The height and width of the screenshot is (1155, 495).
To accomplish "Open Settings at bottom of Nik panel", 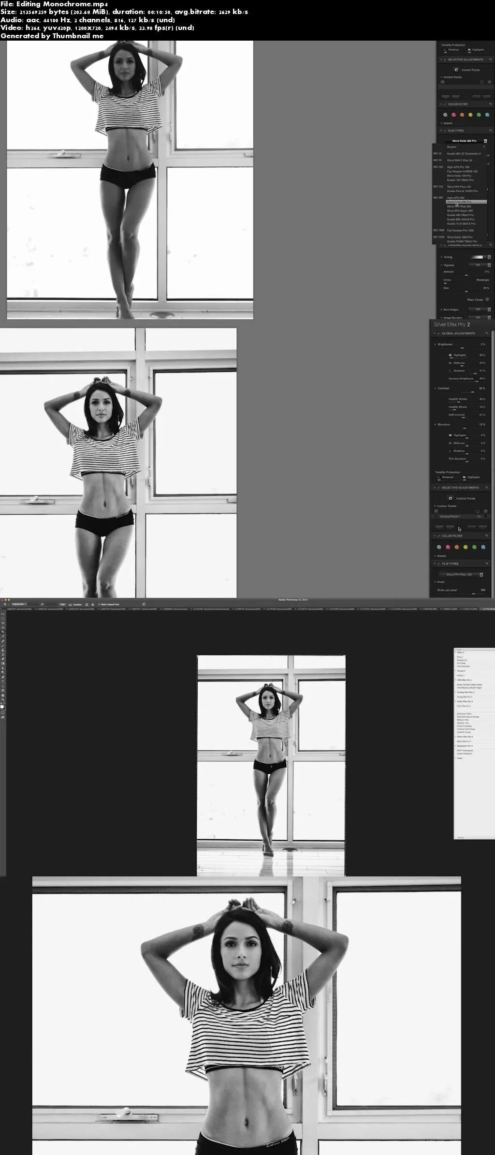I will [x=461, y=837].
